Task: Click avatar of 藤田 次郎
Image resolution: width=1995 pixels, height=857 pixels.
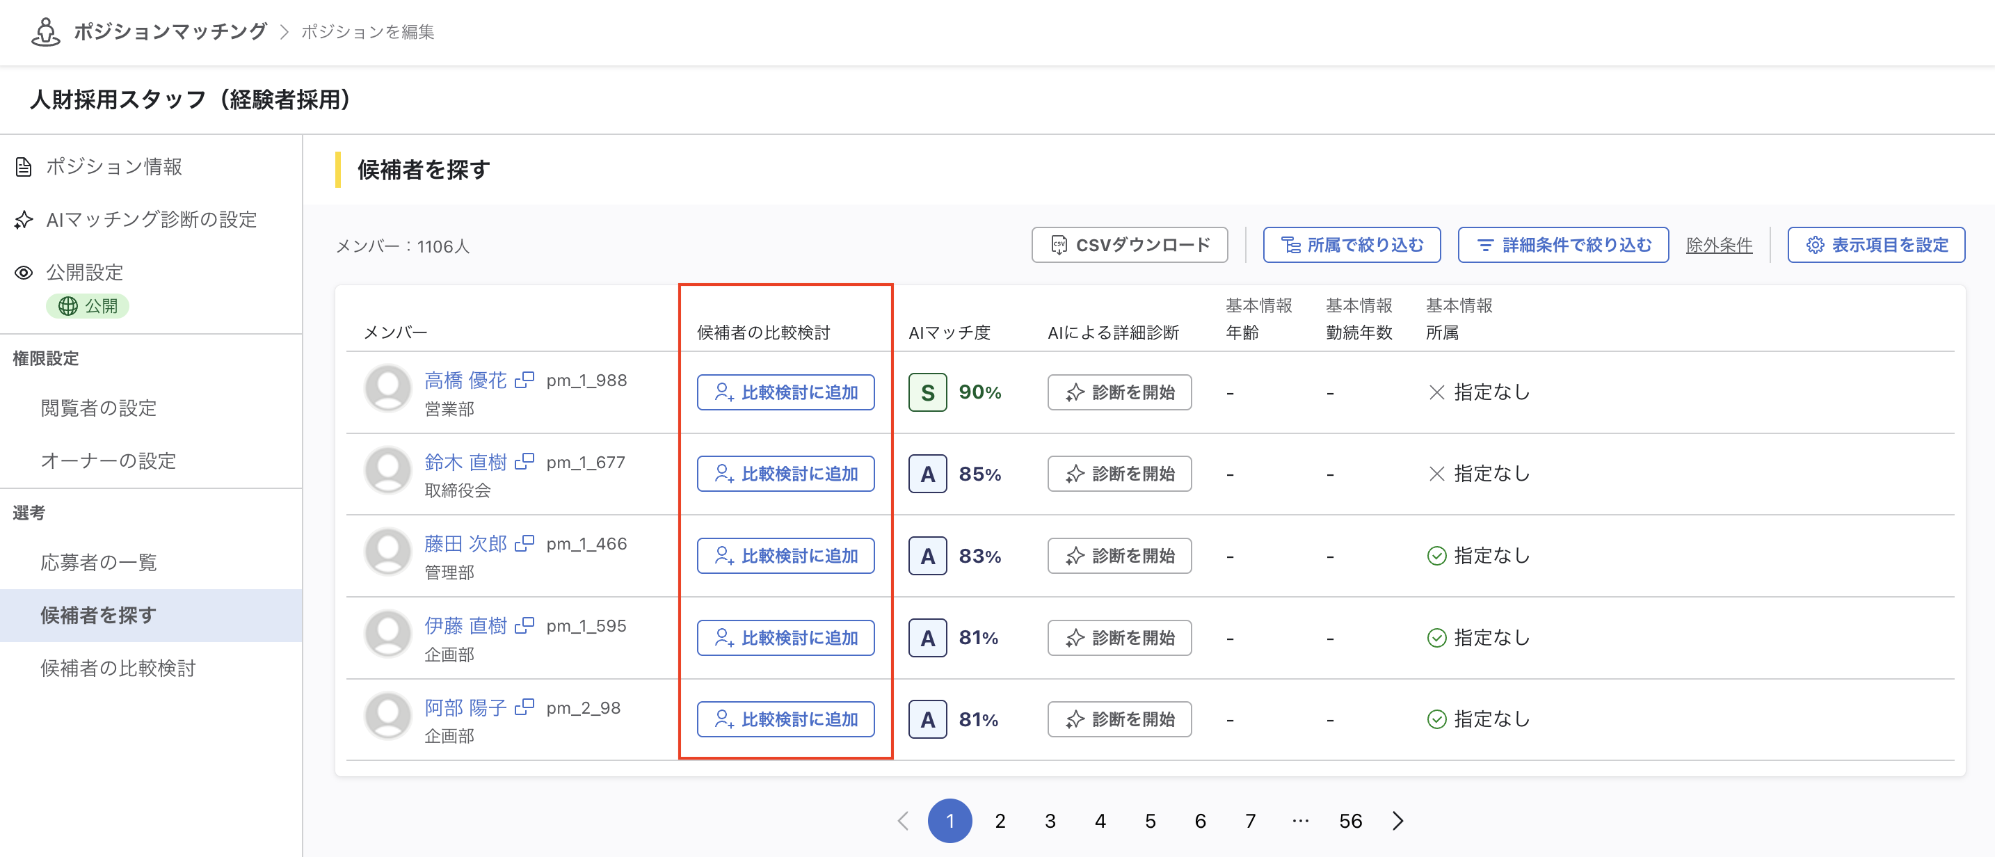Action: (x=387, y=552)
